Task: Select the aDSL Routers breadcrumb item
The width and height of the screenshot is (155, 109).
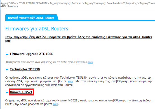Action: tap(9, 6)
